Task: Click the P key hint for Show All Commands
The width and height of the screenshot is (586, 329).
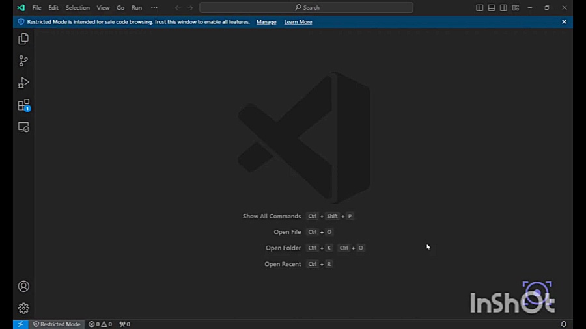Action: (x=350, y=216)
